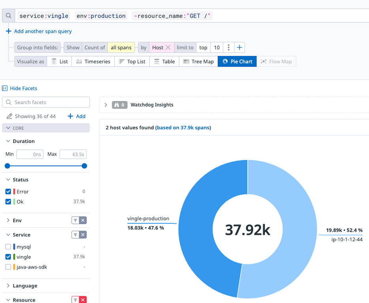
Task: Click the Duration Max input field
Action: point(73,154)
